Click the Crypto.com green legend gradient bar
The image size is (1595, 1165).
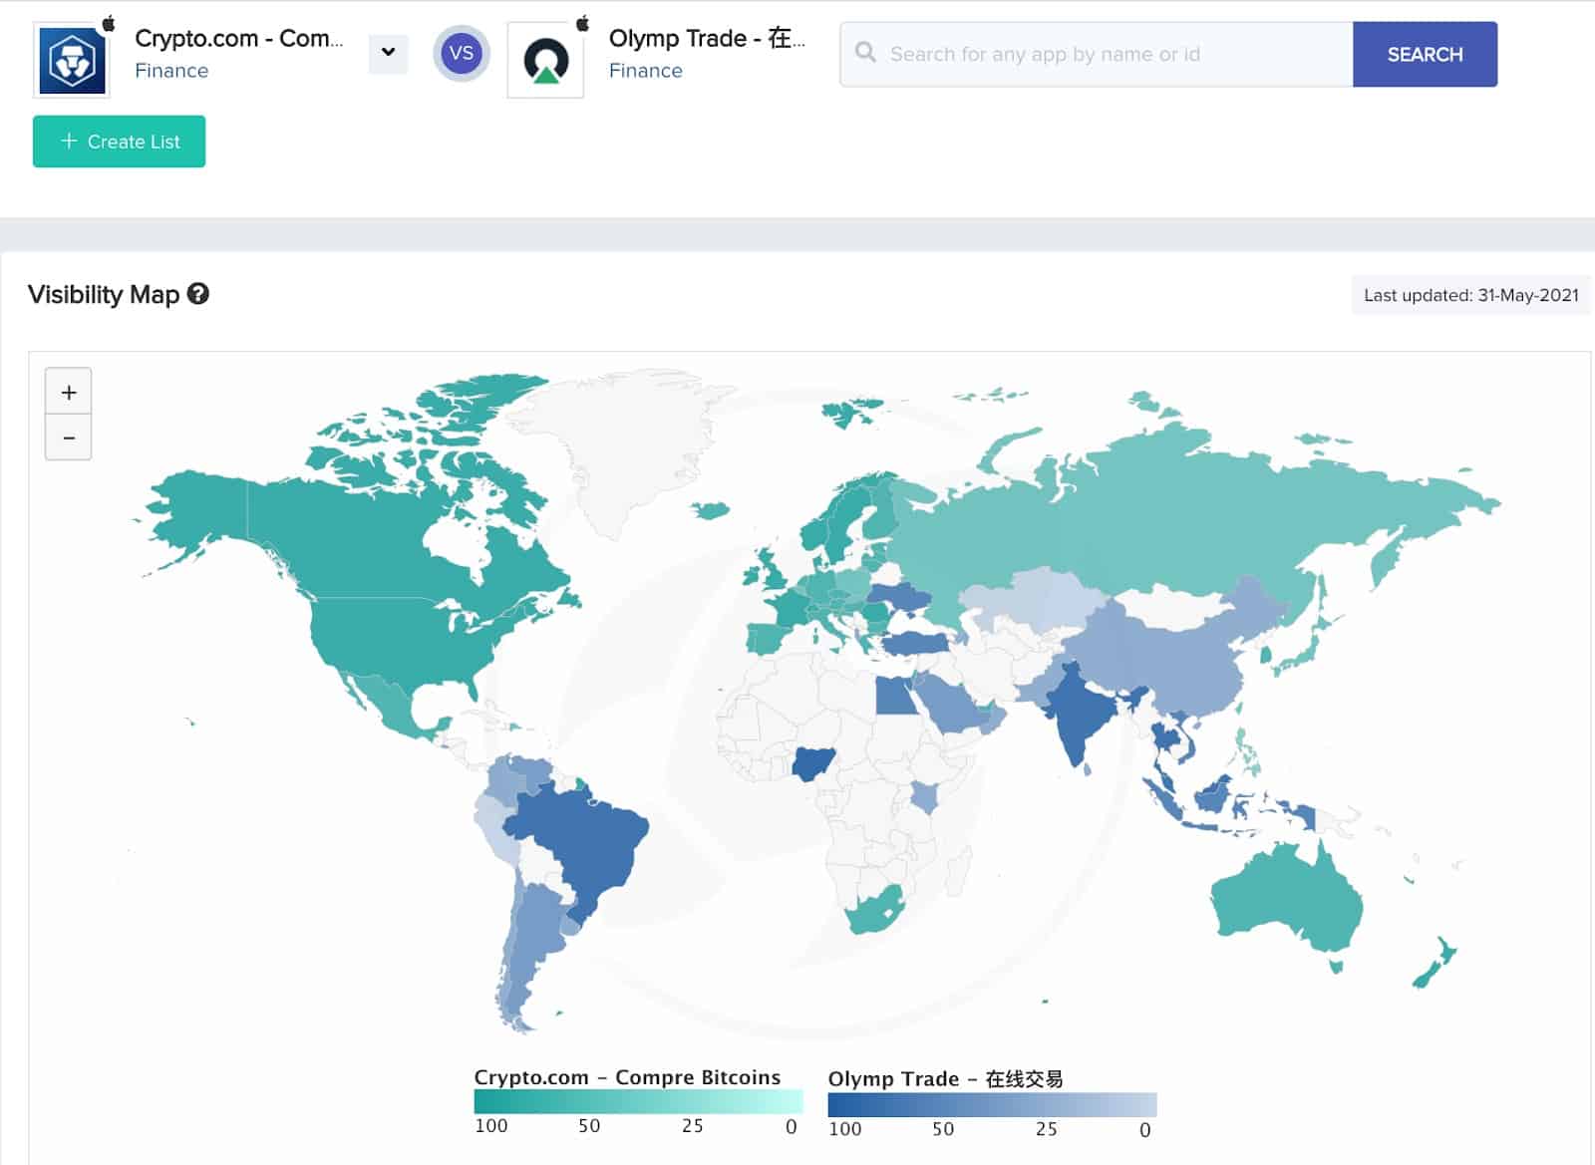coord(638,1101)
